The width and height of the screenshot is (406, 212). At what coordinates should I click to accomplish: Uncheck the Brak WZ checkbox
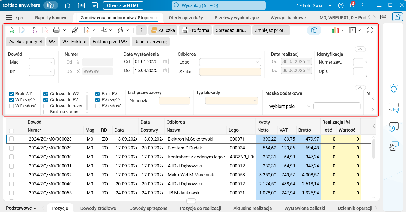tap(11, 94)
